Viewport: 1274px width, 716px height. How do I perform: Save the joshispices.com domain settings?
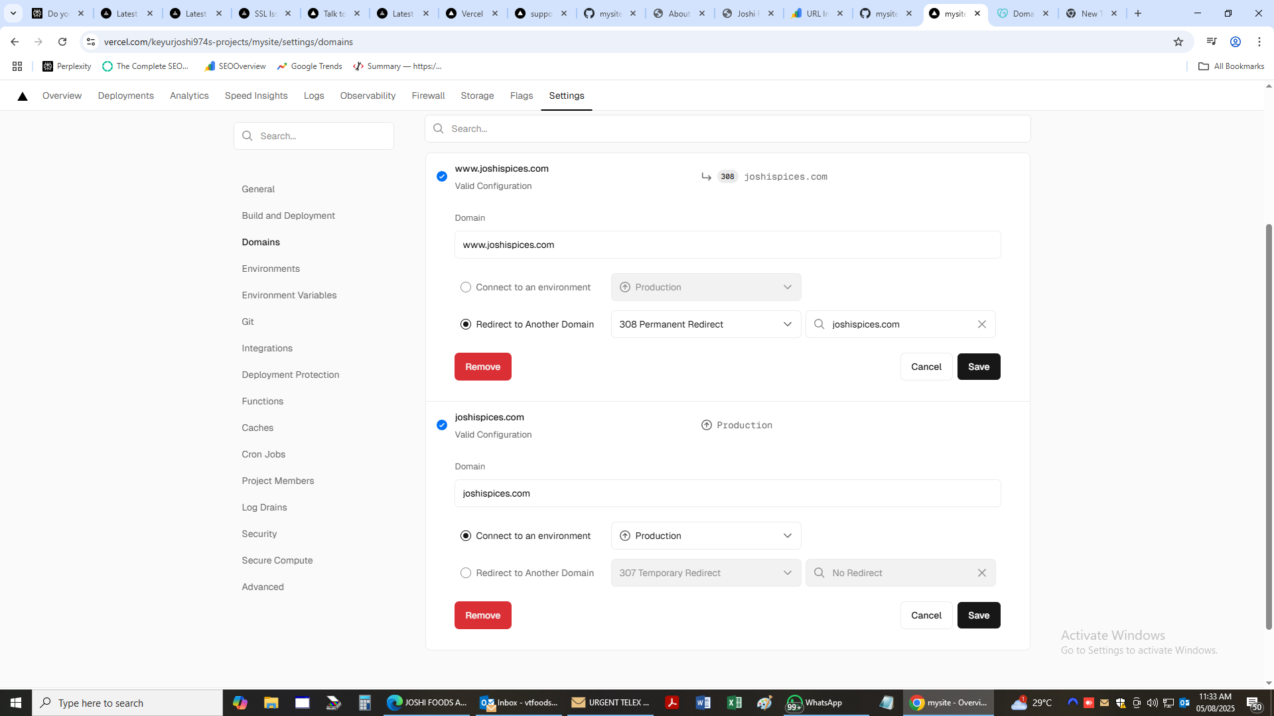(x=978, y=615)
